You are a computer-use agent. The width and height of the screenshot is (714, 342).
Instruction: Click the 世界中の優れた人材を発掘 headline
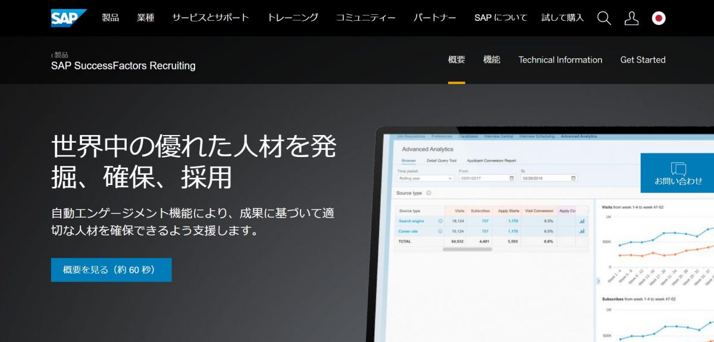[x=194, y=161]
